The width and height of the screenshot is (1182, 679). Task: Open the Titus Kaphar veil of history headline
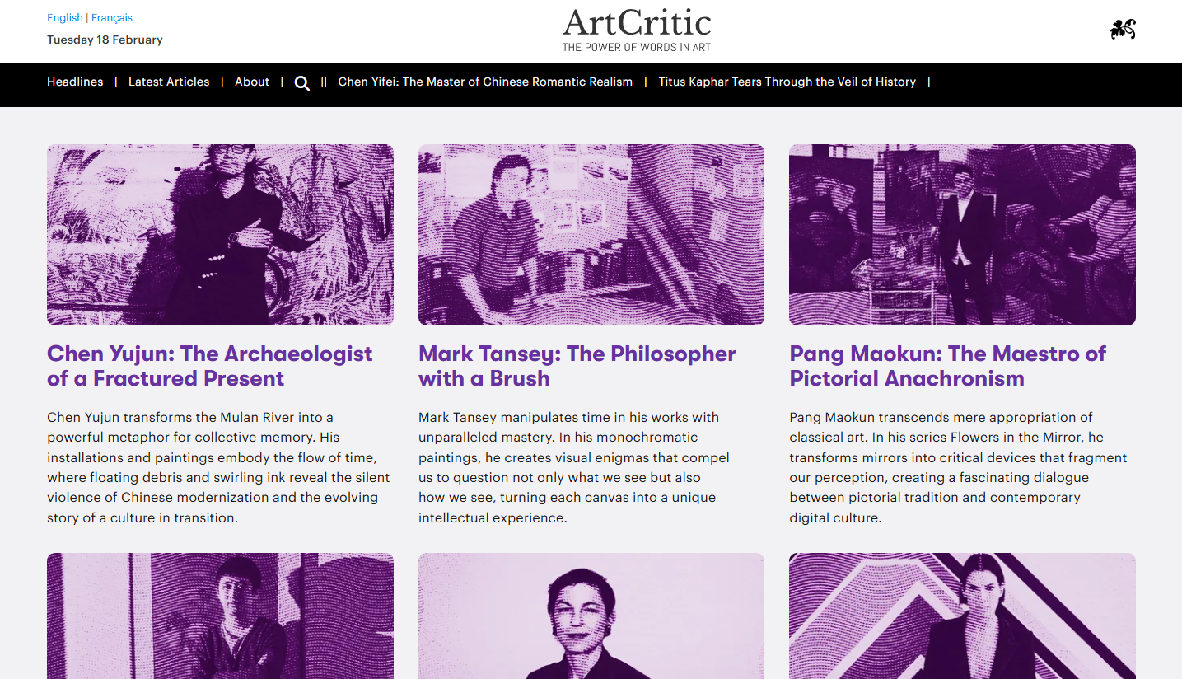[787, 82]
